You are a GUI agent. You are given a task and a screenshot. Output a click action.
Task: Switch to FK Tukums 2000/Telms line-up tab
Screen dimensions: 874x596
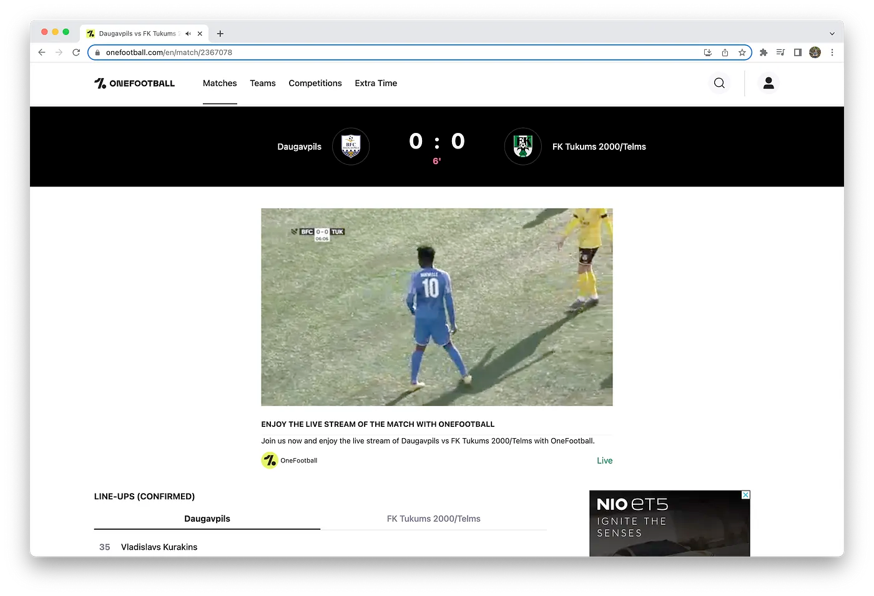(433, 519)
